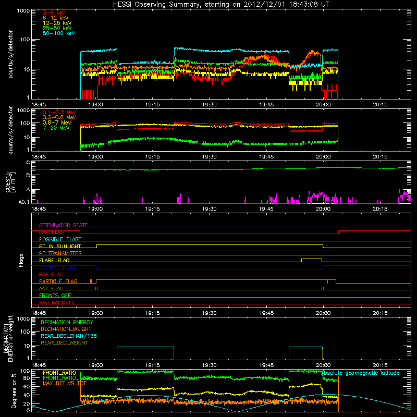Click the "18:45" tick label under the bottom decimation panel
Screen dimensions: 417x417
39,365
